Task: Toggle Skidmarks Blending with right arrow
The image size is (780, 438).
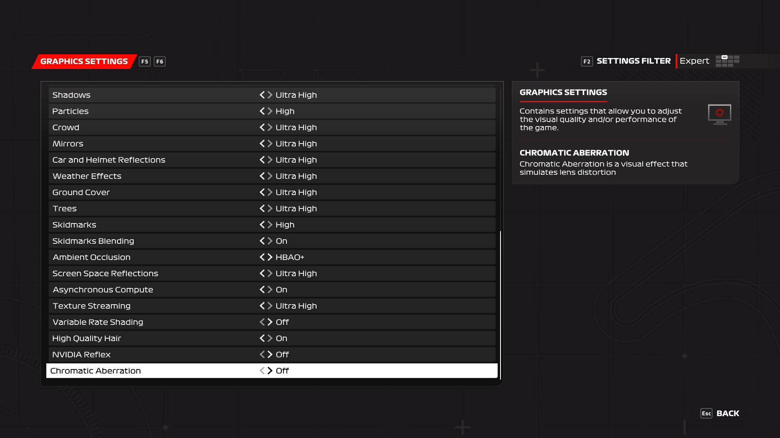Action: pos(270,241)
